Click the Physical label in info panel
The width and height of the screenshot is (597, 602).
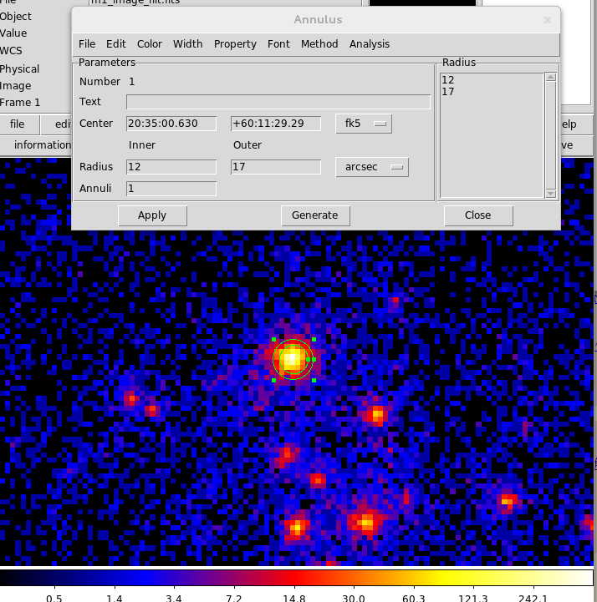pyautogui.click(x=19, y=69)
